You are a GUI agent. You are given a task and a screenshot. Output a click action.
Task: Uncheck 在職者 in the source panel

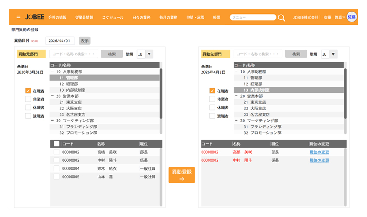pyautogui.click(x=28, y=91)
